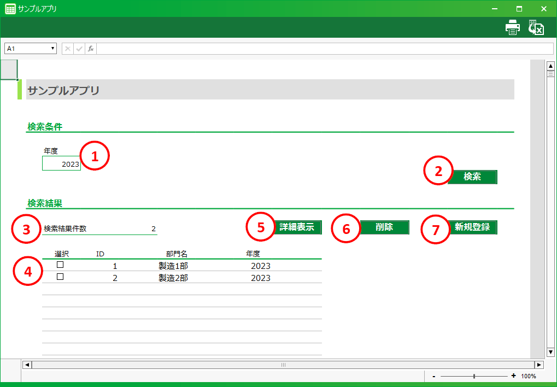Click the app icon in the title bar
Image resolution: width=557 pixels, height=387 pixels.
[10, 9]
